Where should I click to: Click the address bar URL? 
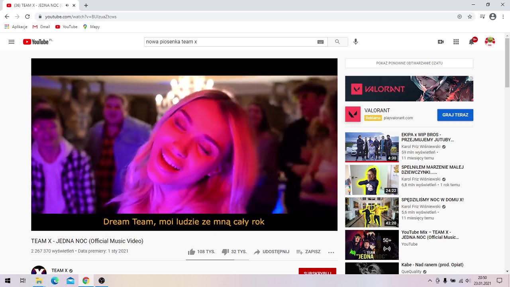(81, 17)
